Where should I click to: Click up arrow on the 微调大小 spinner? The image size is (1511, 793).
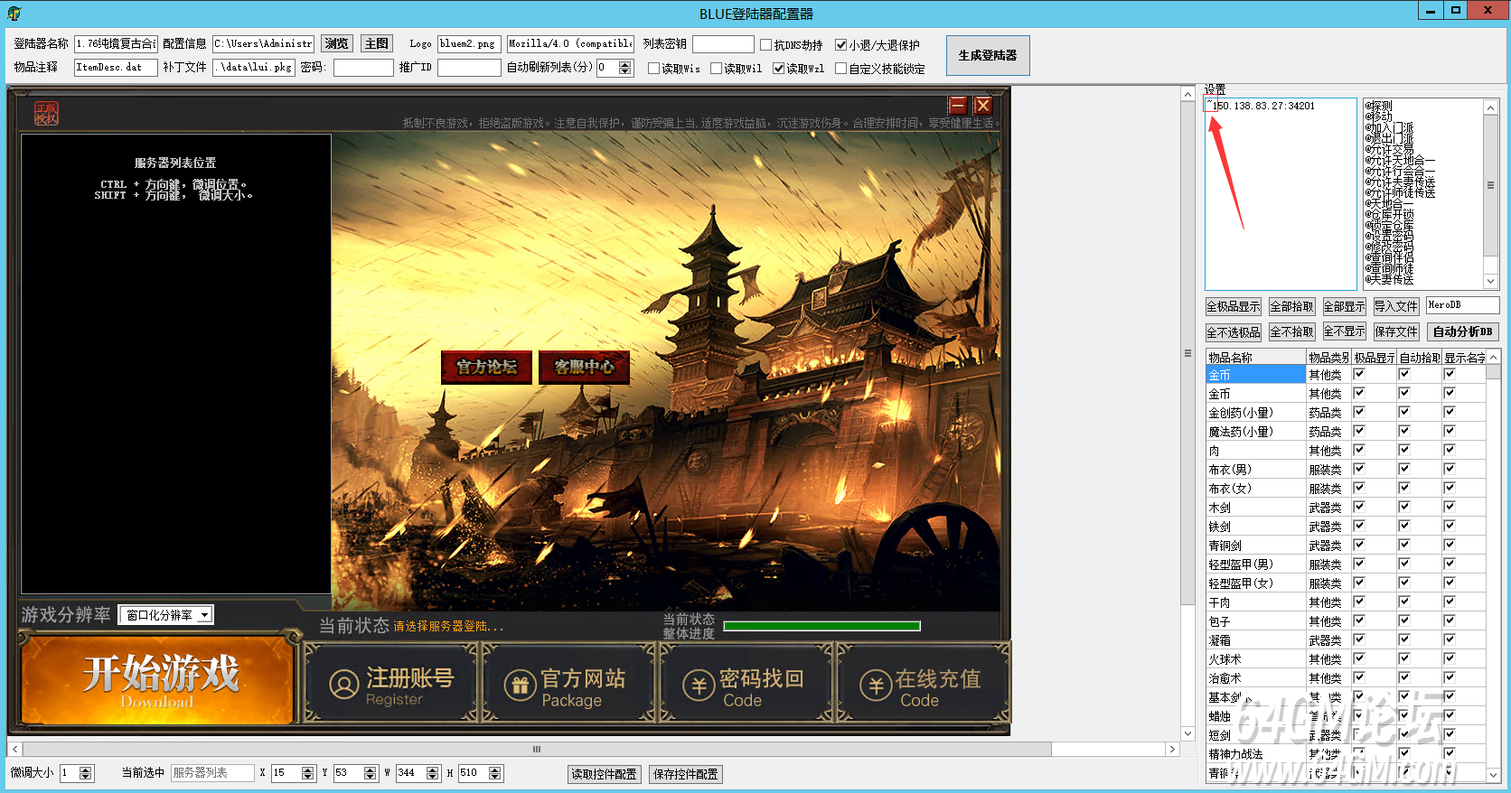coord(86,770)
